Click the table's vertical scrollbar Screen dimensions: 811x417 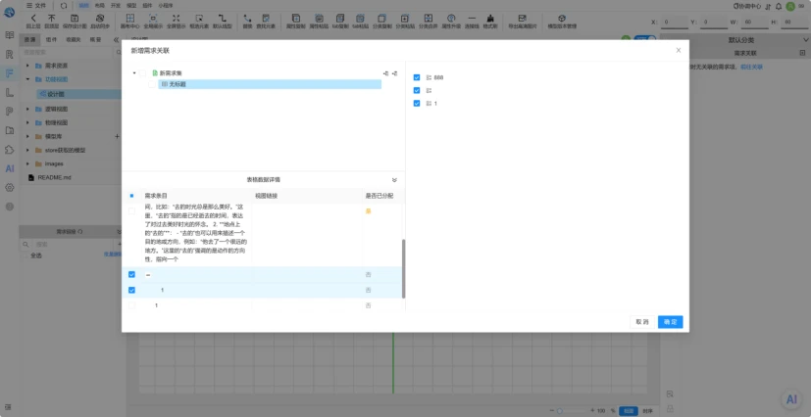403,268
